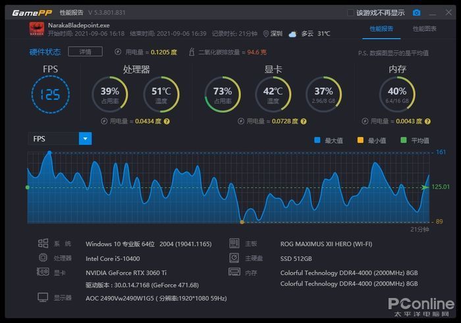The height and width of the screenshot is (323, 461).
Task: Open the FPS chart dropdown arrow
Action: (x=85, y=139)
